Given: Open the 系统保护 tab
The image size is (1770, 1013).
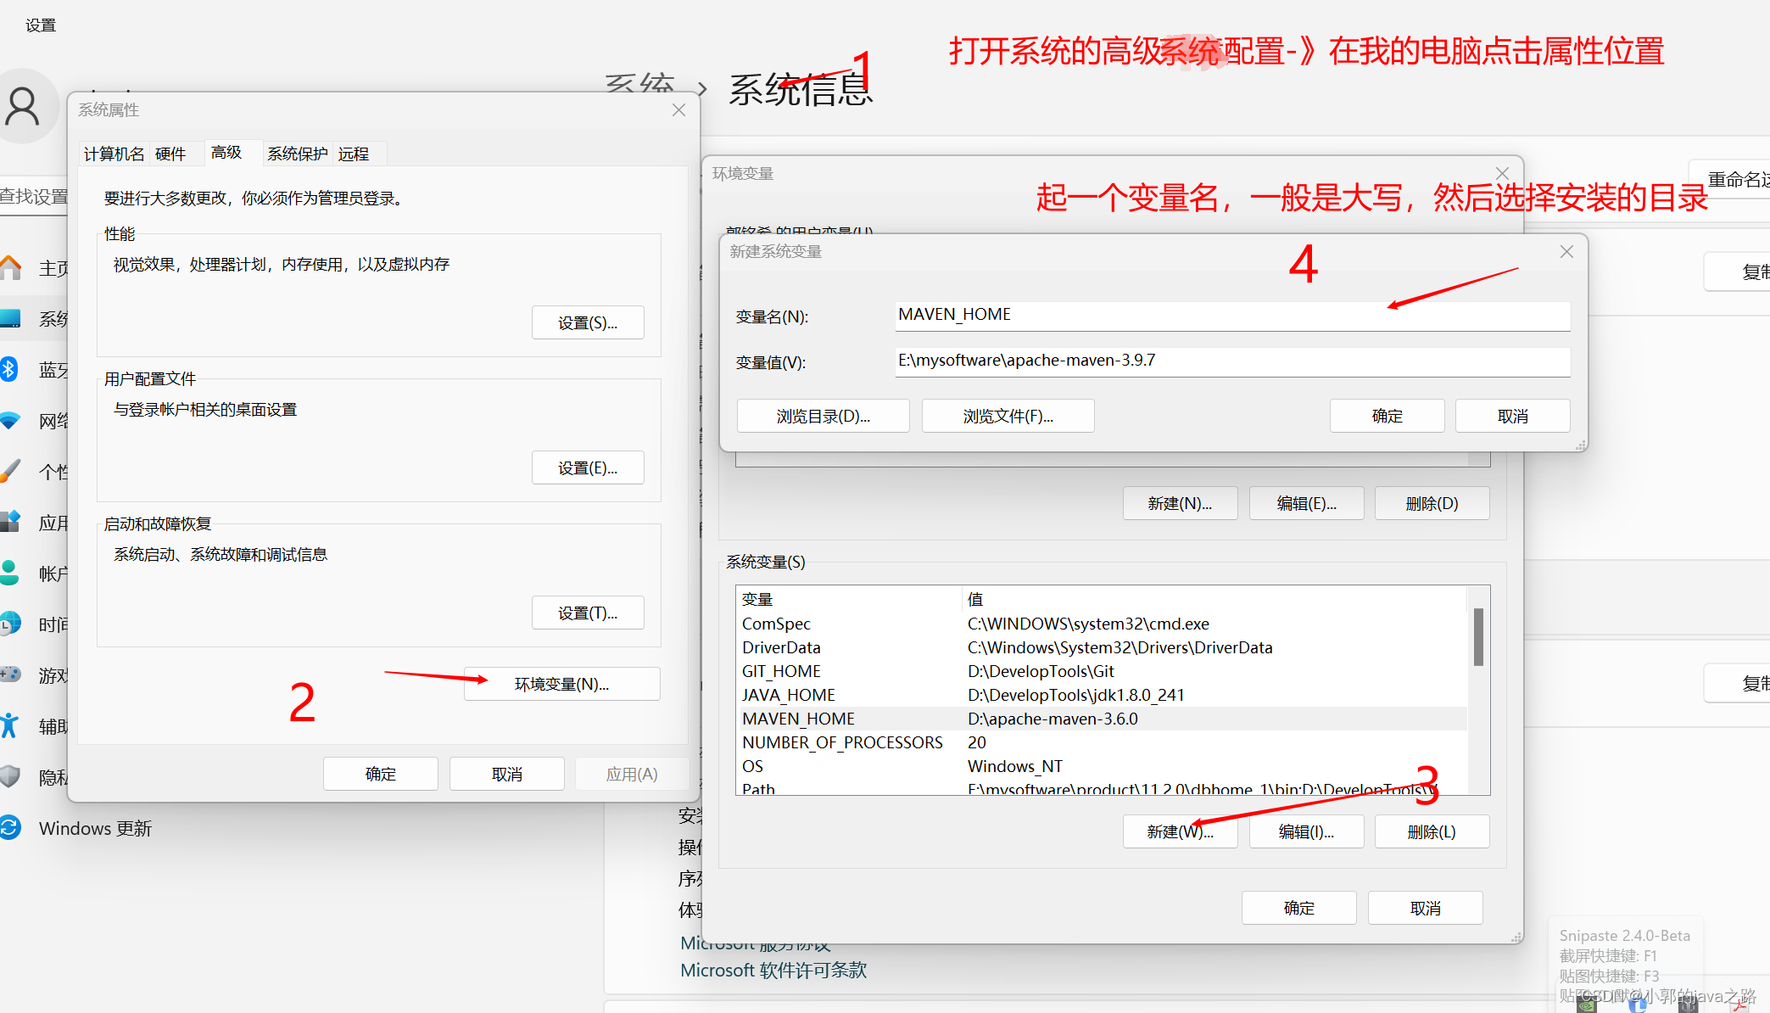Looking at the screenshot, I should 297,154.
